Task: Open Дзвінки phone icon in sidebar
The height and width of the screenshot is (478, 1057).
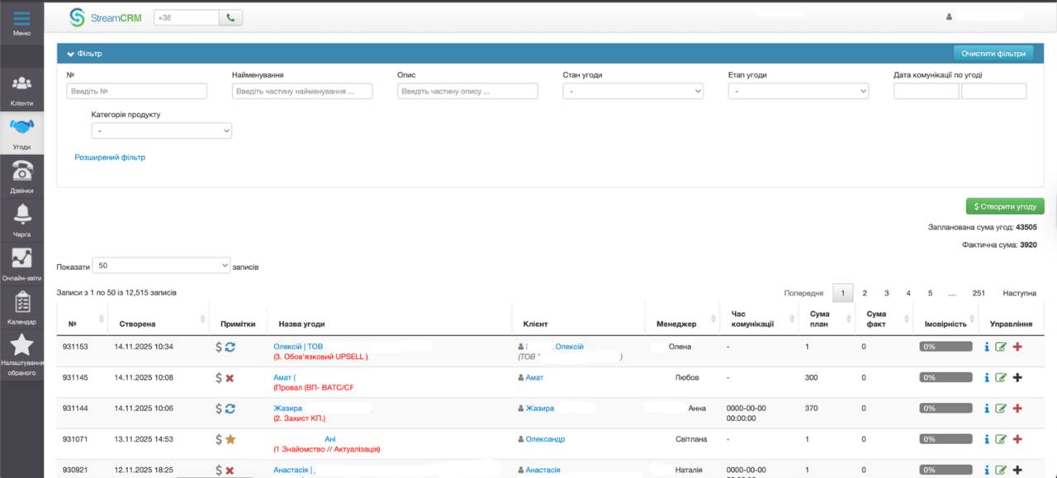Action: tap(21, 174)
